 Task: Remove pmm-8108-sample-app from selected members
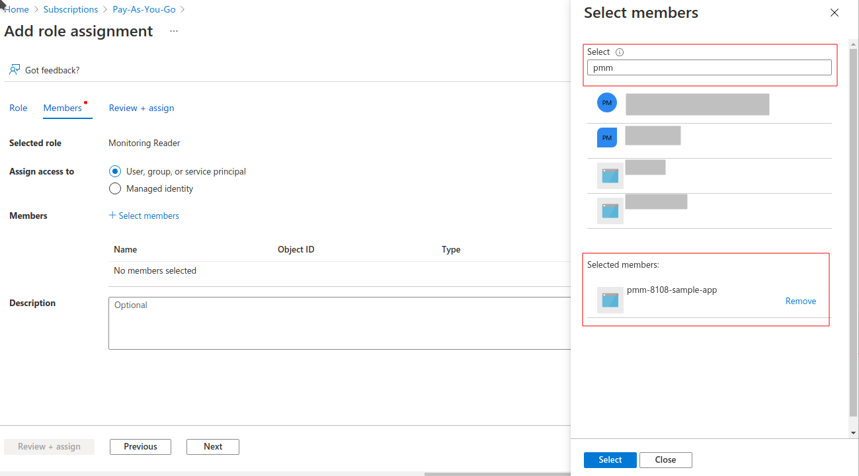[x=800, y=301]
